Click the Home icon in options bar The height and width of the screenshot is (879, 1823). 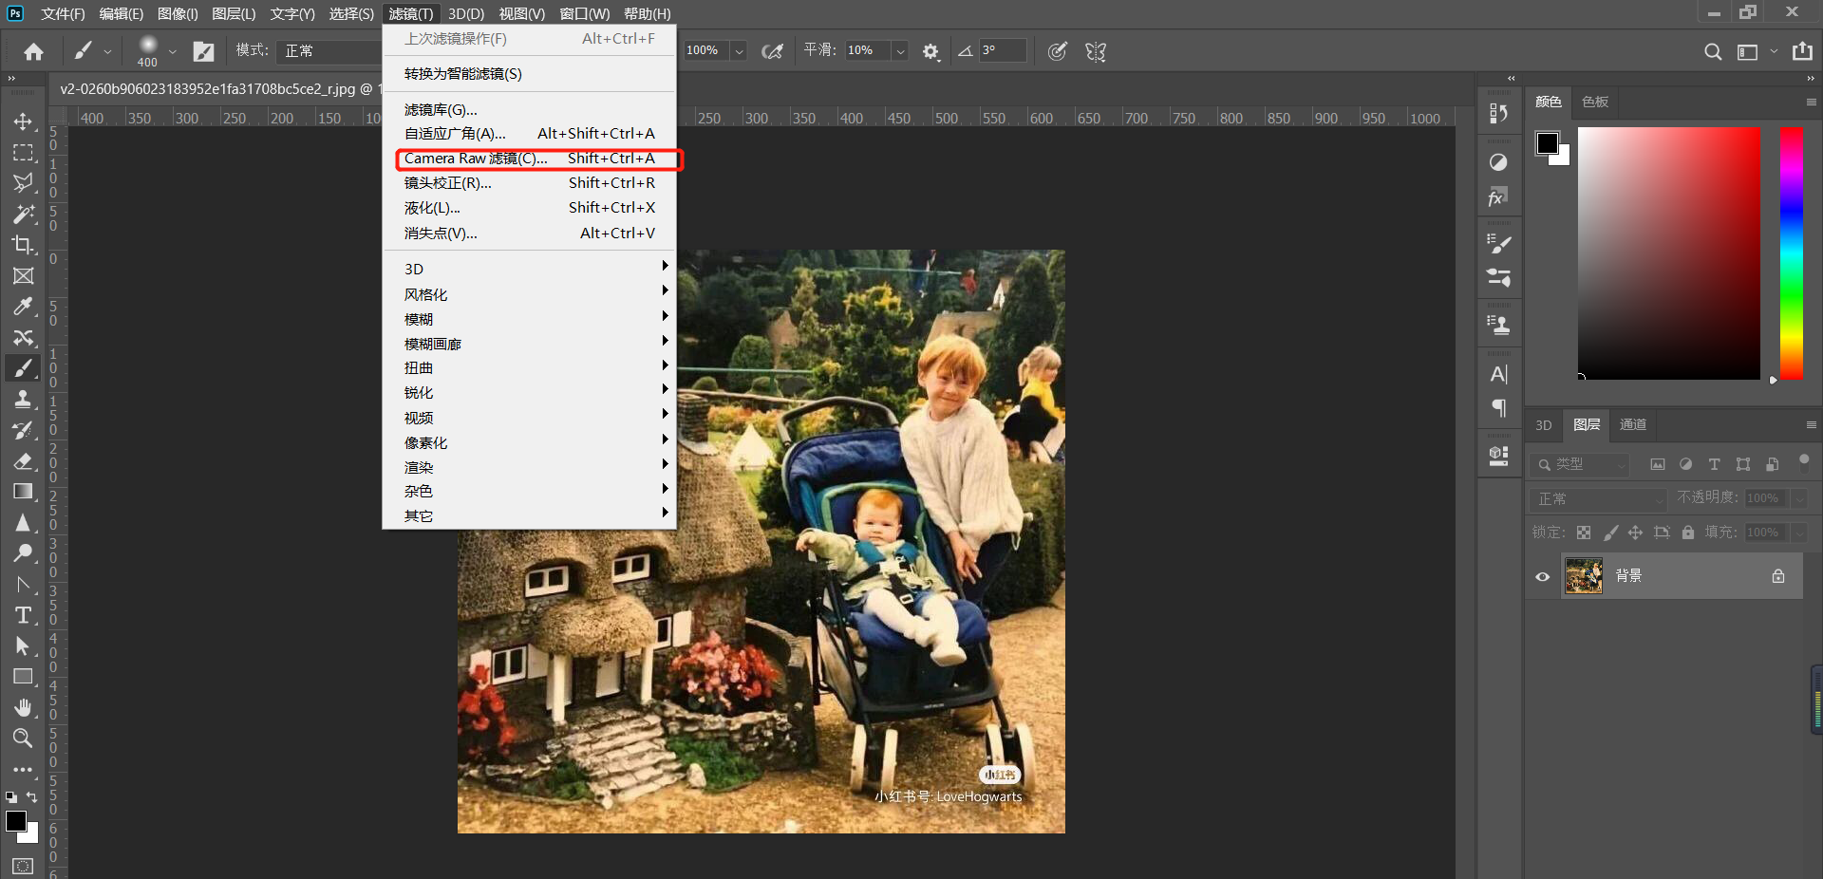coord(34,51)
